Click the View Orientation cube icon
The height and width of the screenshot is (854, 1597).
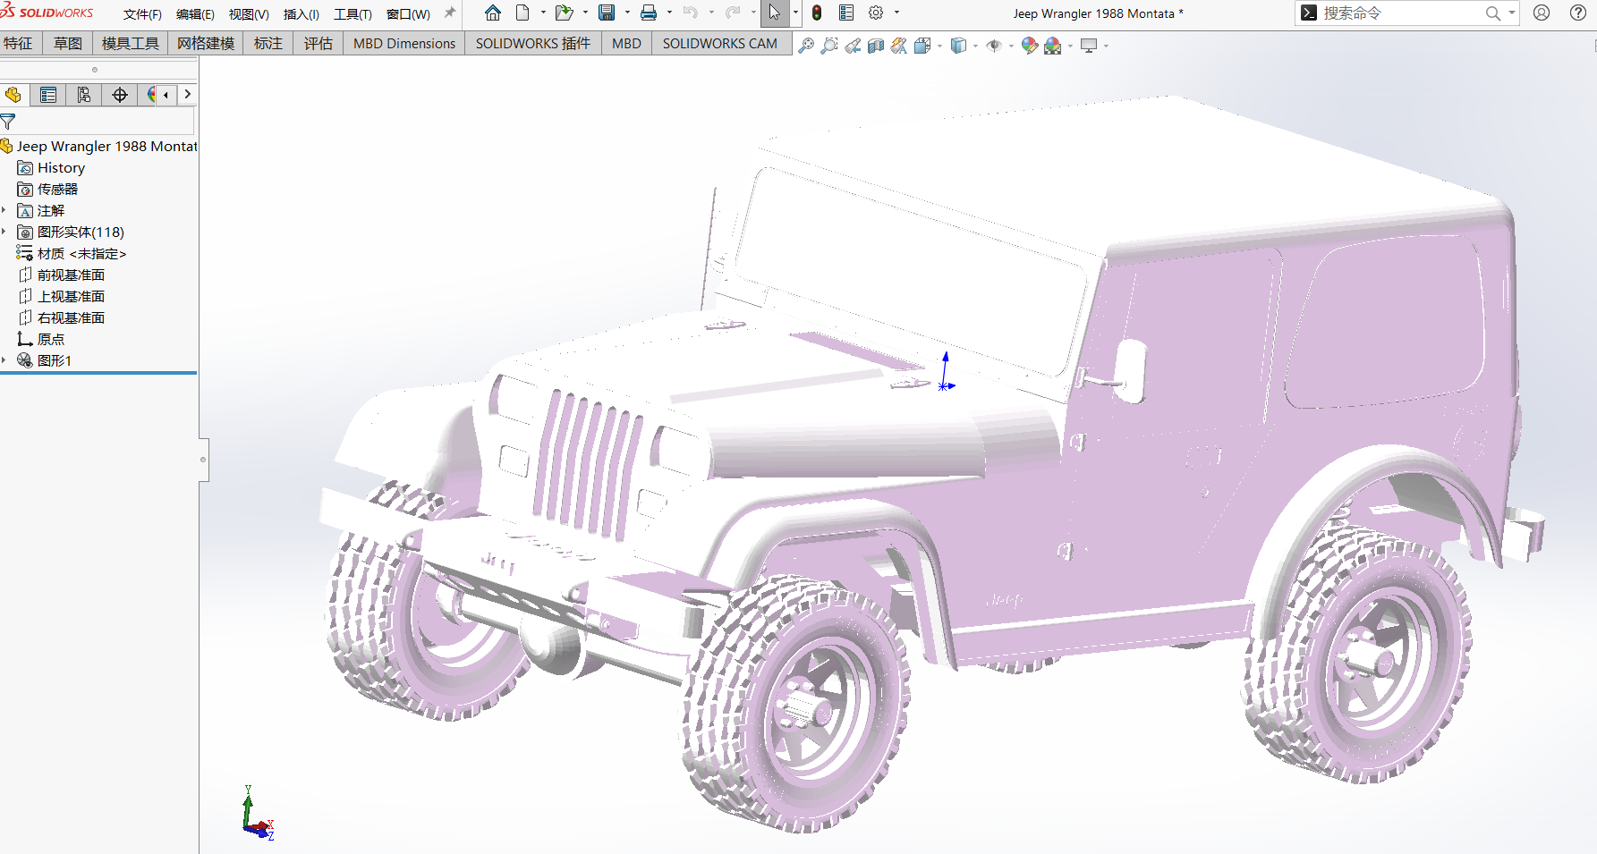click(922, 46)
